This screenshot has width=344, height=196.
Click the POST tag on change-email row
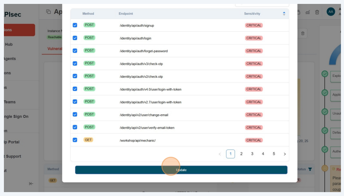click(x=89, y=115)
